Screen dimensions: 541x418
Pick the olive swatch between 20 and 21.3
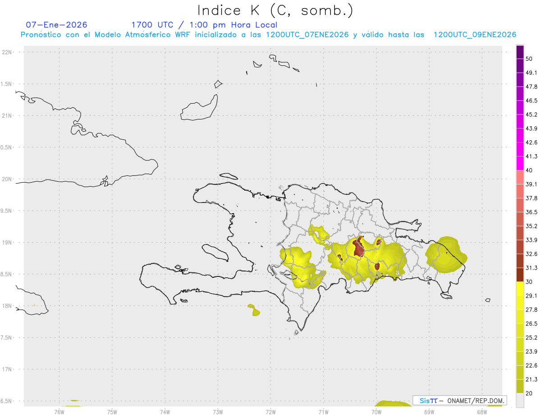520,386
